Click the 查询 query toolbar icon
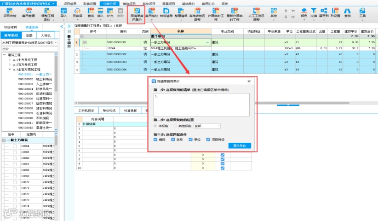This screenshot has height=221, width=378. click(x=91, y=13)
